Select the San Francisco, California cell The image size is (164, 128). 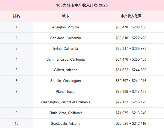click(x=66, y=60)
